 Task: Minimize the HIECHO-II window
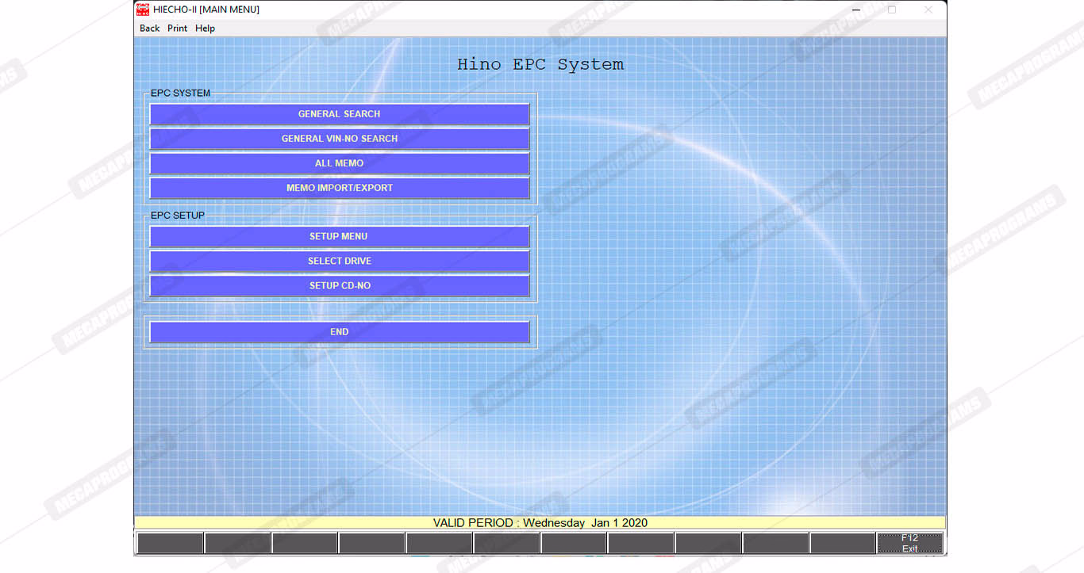click(x=855, y=10)
